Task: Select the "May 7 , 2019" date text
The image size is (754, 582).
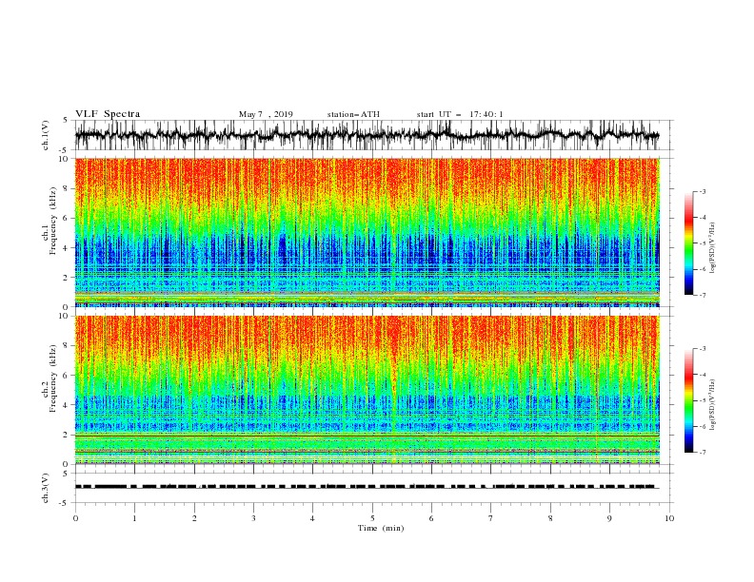Action: [x=266, y=114]
